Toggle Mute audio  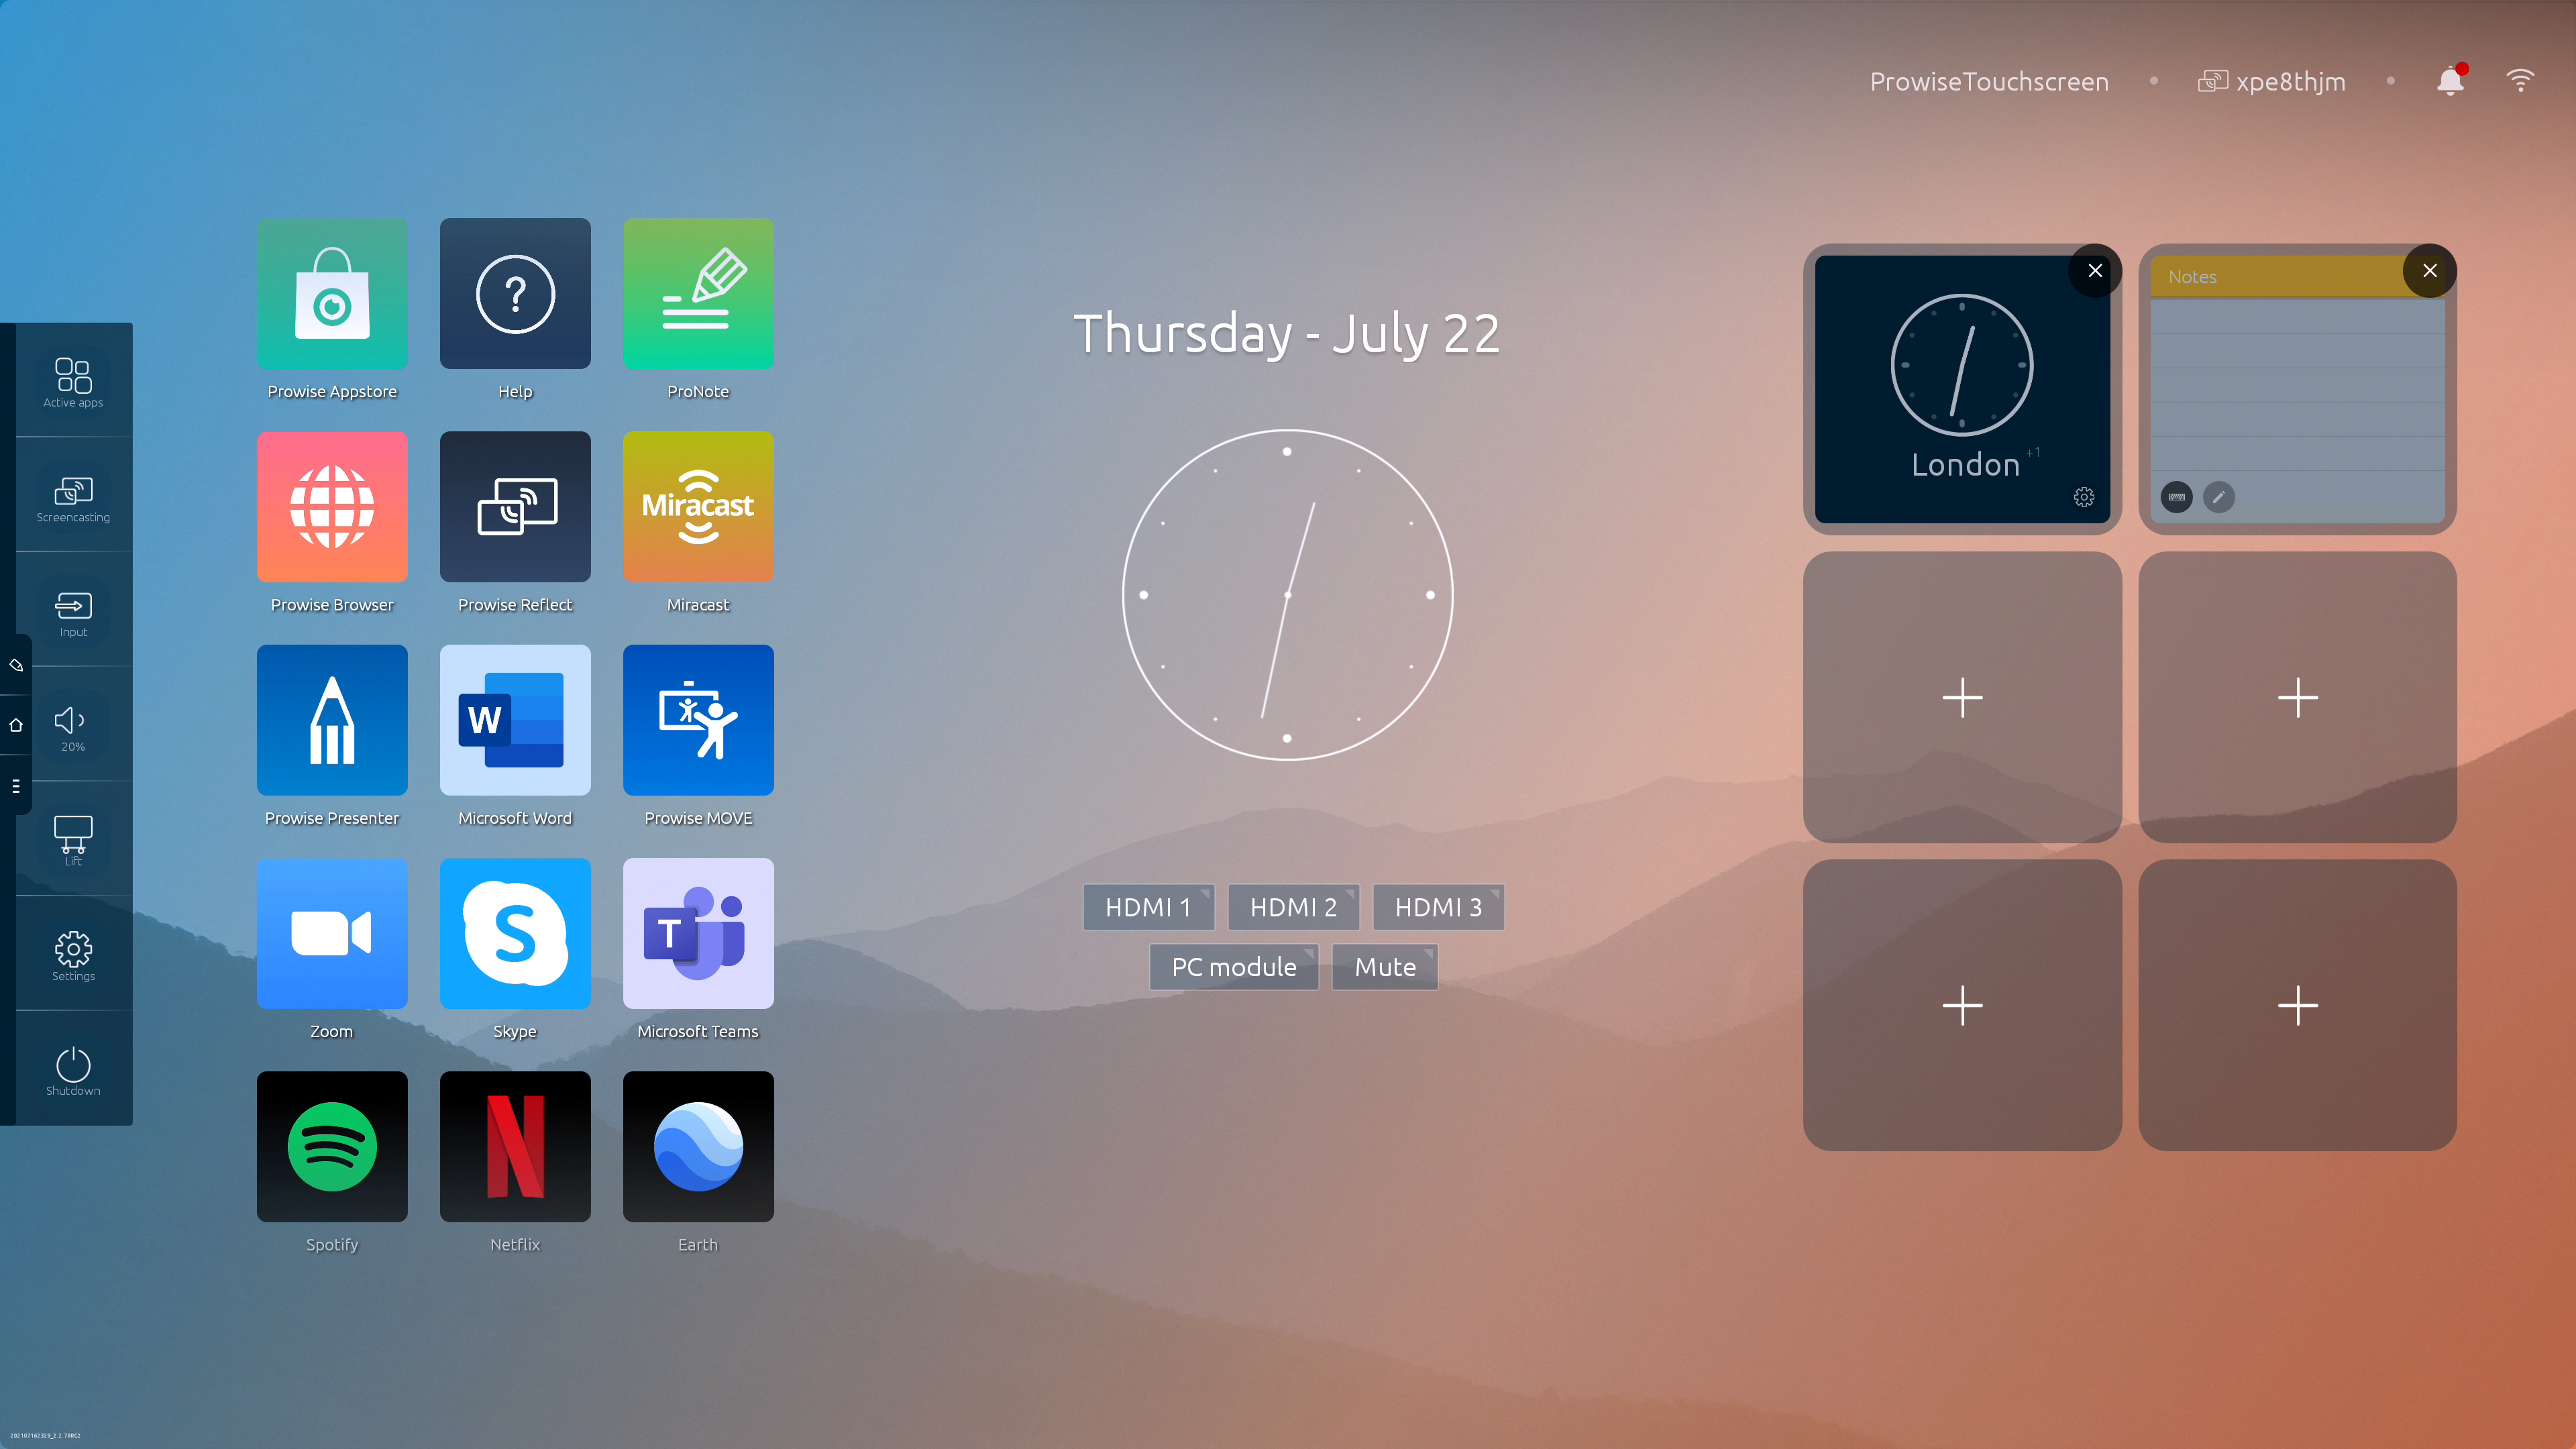point(1385,966)
